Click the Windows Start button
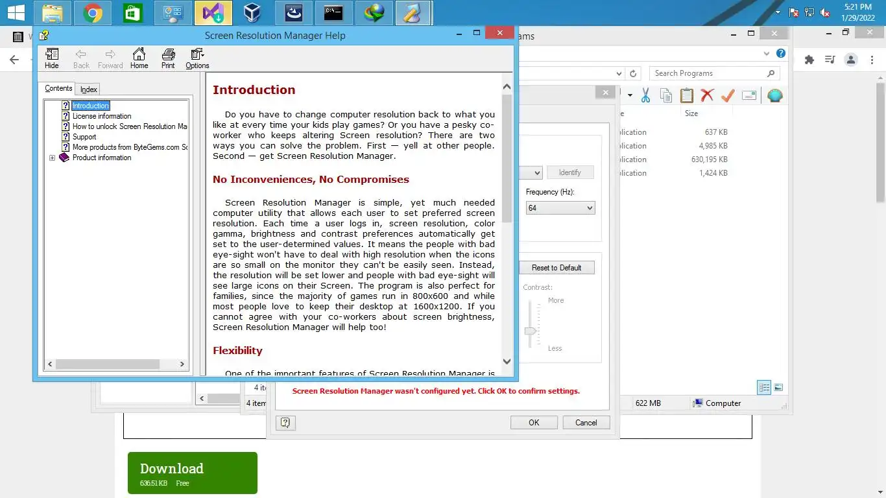This screenshot has width=886, height=498. point(16,12)
